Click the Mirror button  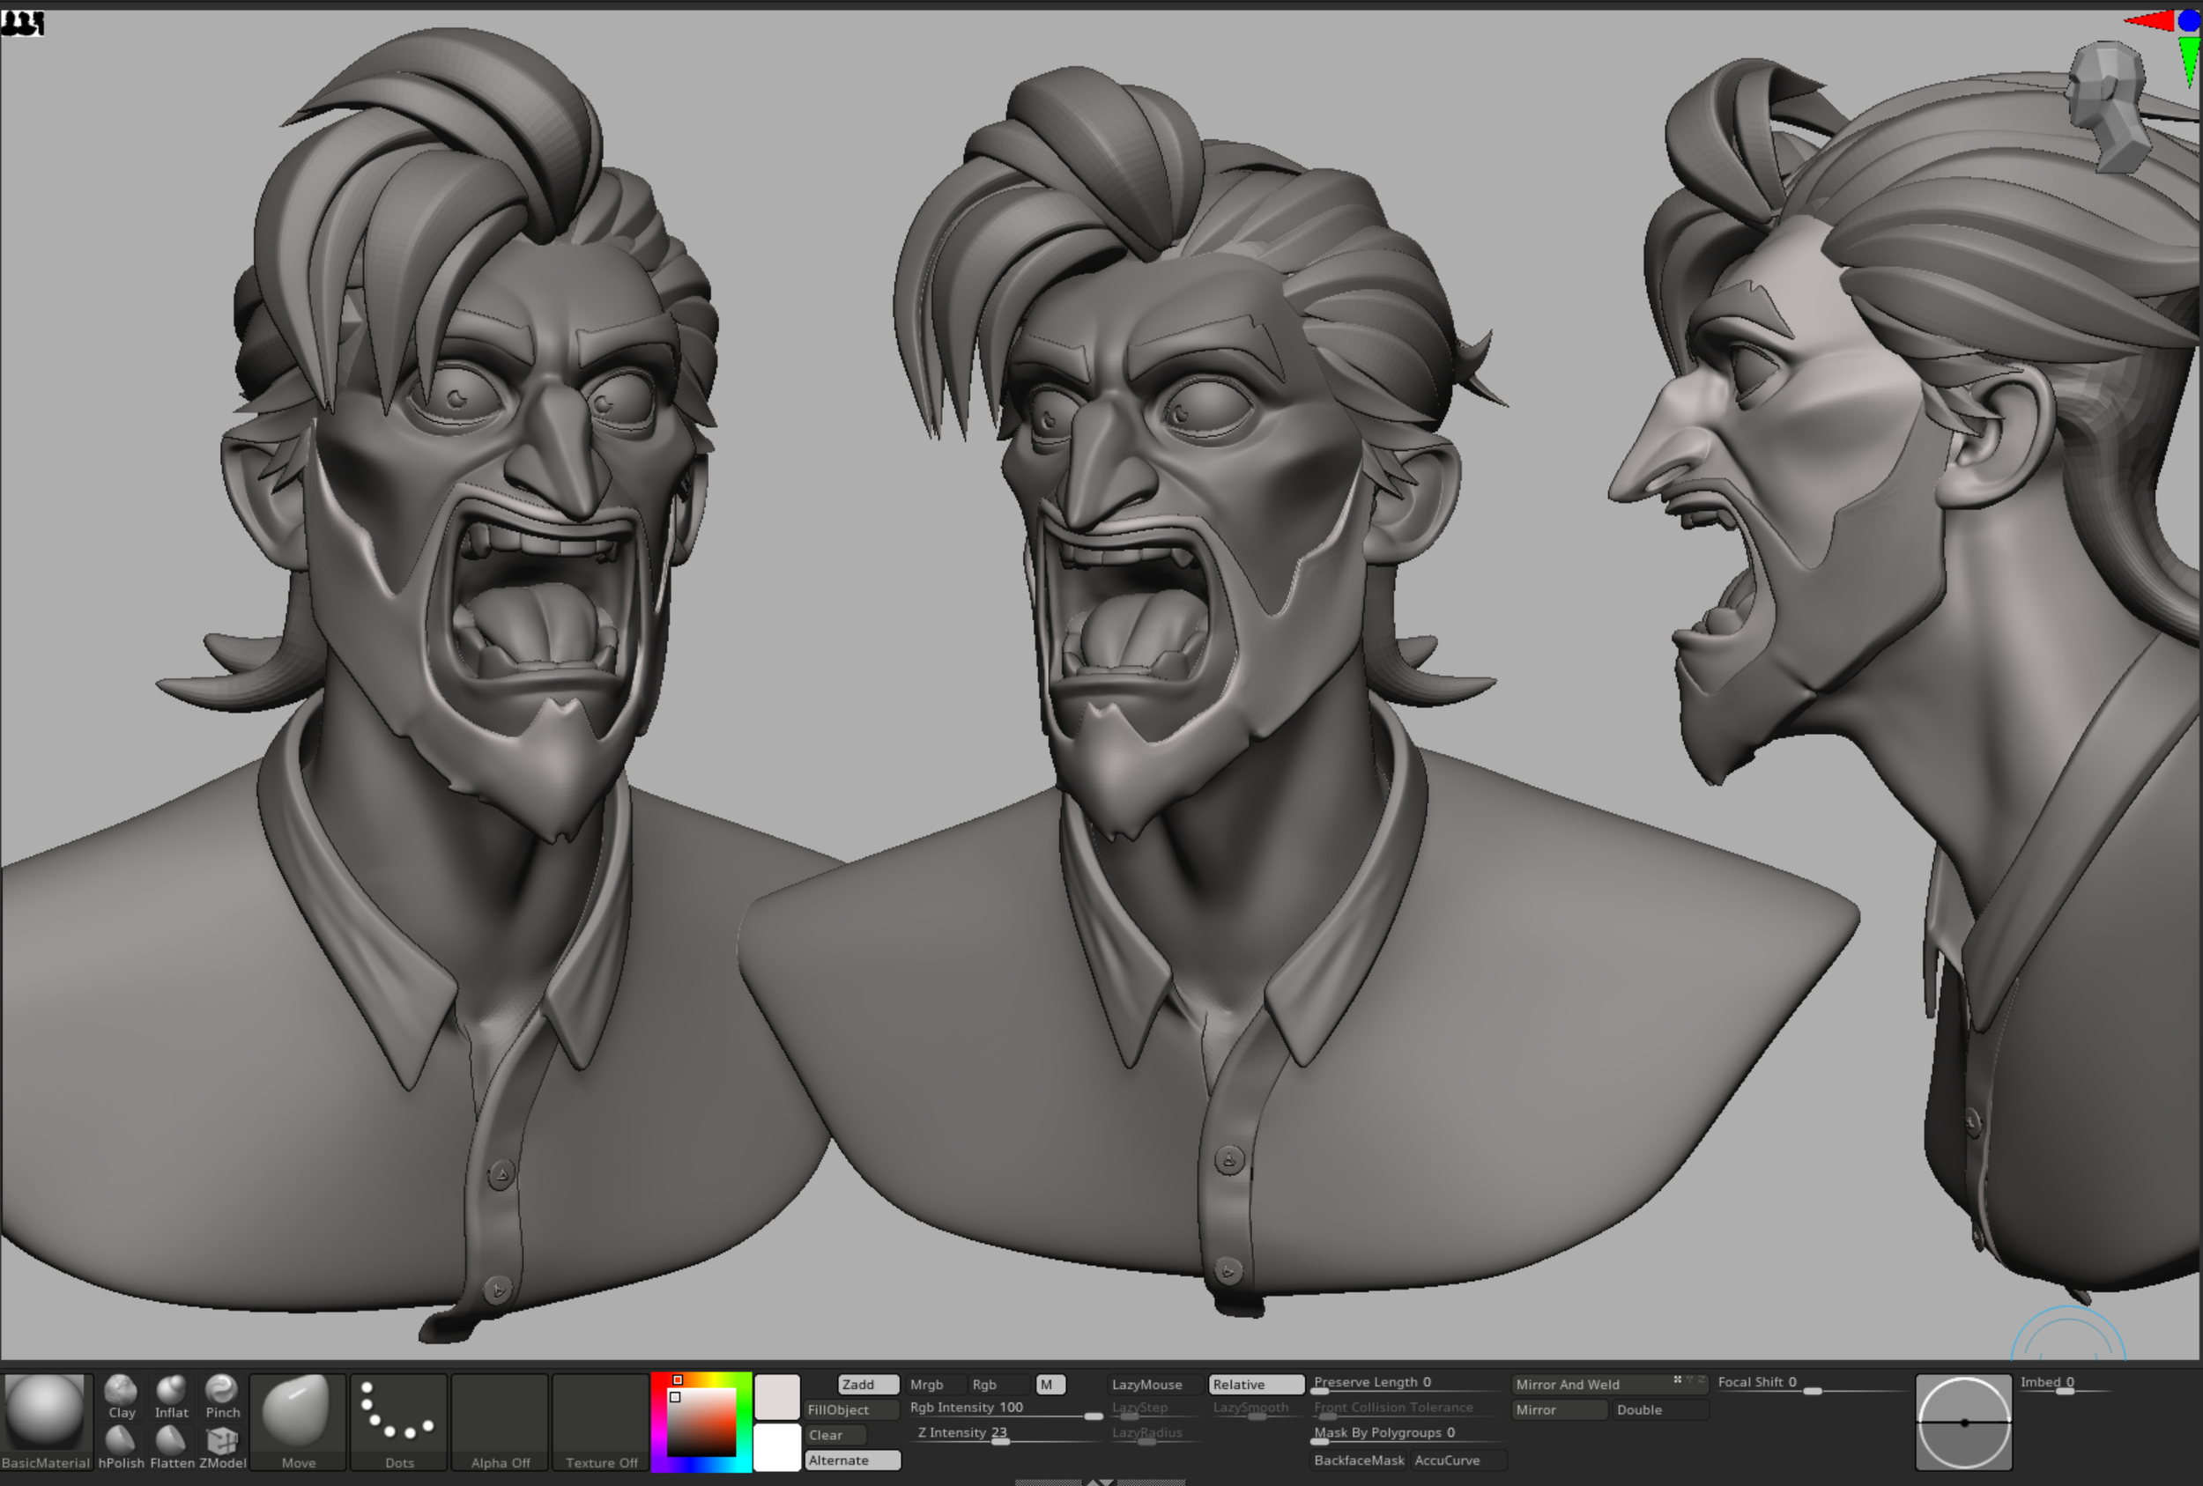(x=1560, y=1410)
